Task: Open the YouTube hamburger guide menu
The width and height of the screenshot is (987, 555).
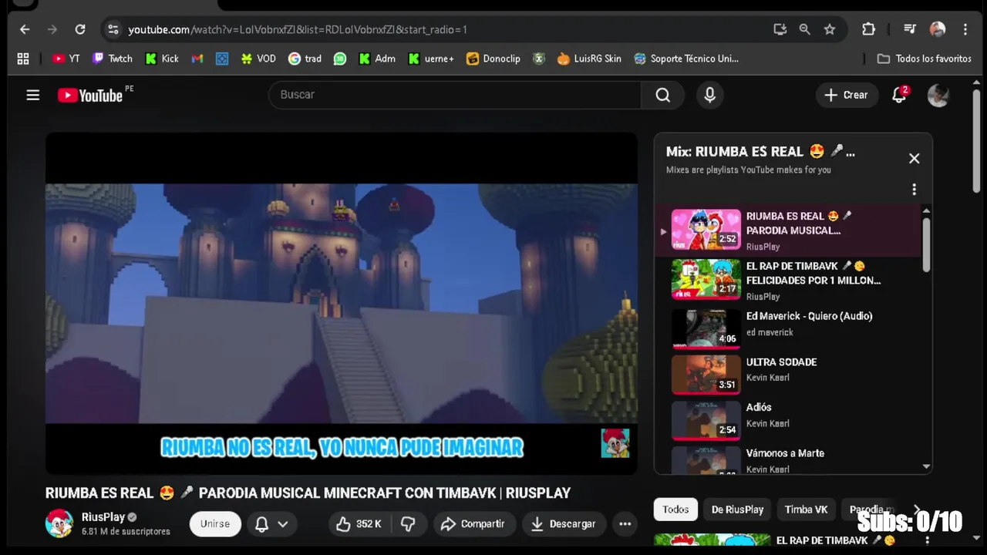Action: point(32,95)
